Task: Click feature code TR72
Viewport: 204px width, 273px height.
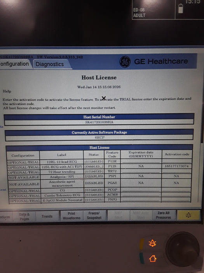Action: (x=112, y=171)
